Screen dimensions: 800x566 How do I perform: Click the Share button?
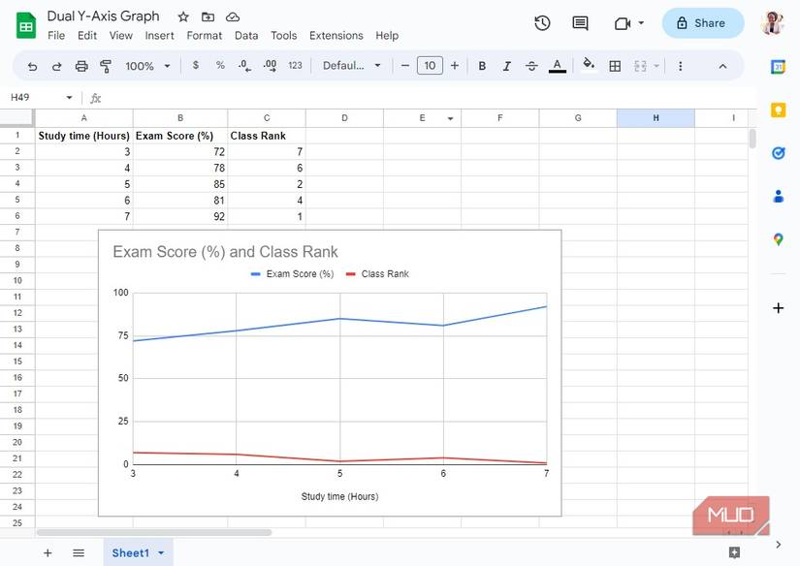pyautogui.click(x=702, y=22)
